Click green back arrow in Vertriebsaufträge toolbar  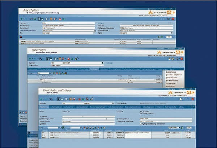41,99
